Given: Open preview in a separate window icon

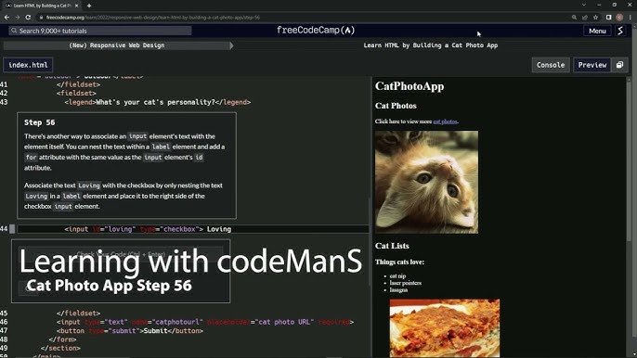Looking at the screenshot, I should coord(619,65).
